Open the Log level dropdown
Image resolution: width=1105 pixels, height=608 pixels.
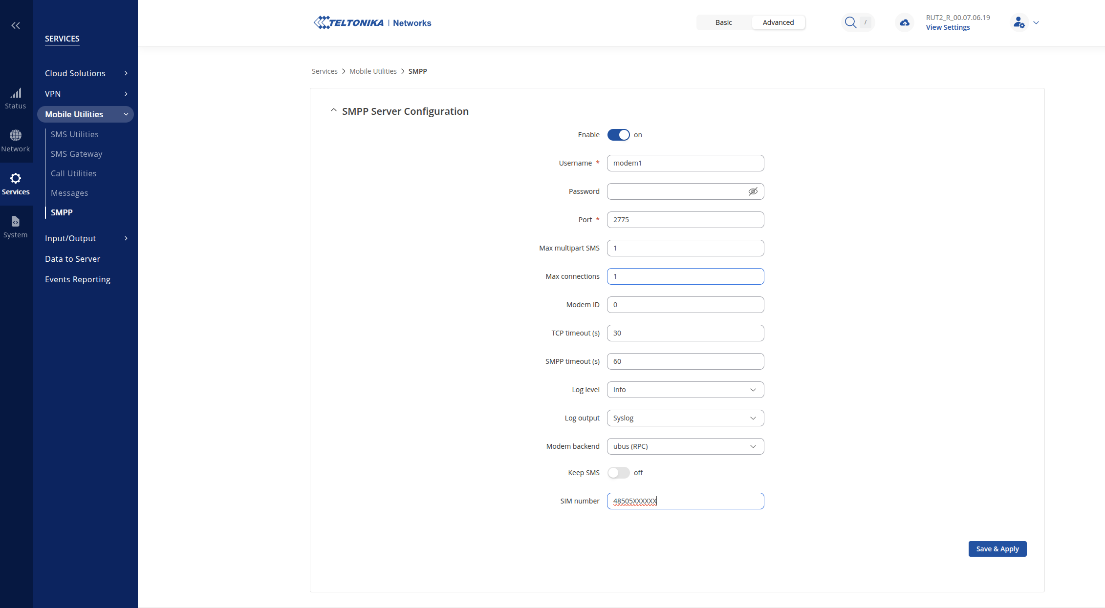click(x=685, y=390)
